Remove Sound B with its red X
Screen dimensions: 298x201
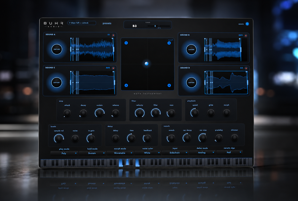pyautogui.click(x=246, y=36)
